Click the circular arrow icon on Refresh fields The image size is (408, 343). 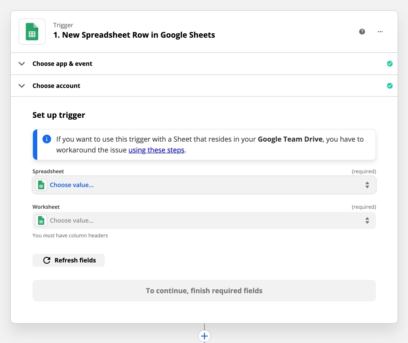47,260
